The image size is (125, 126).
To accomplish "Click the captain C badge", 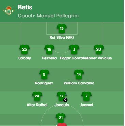I will coord(65,100).
